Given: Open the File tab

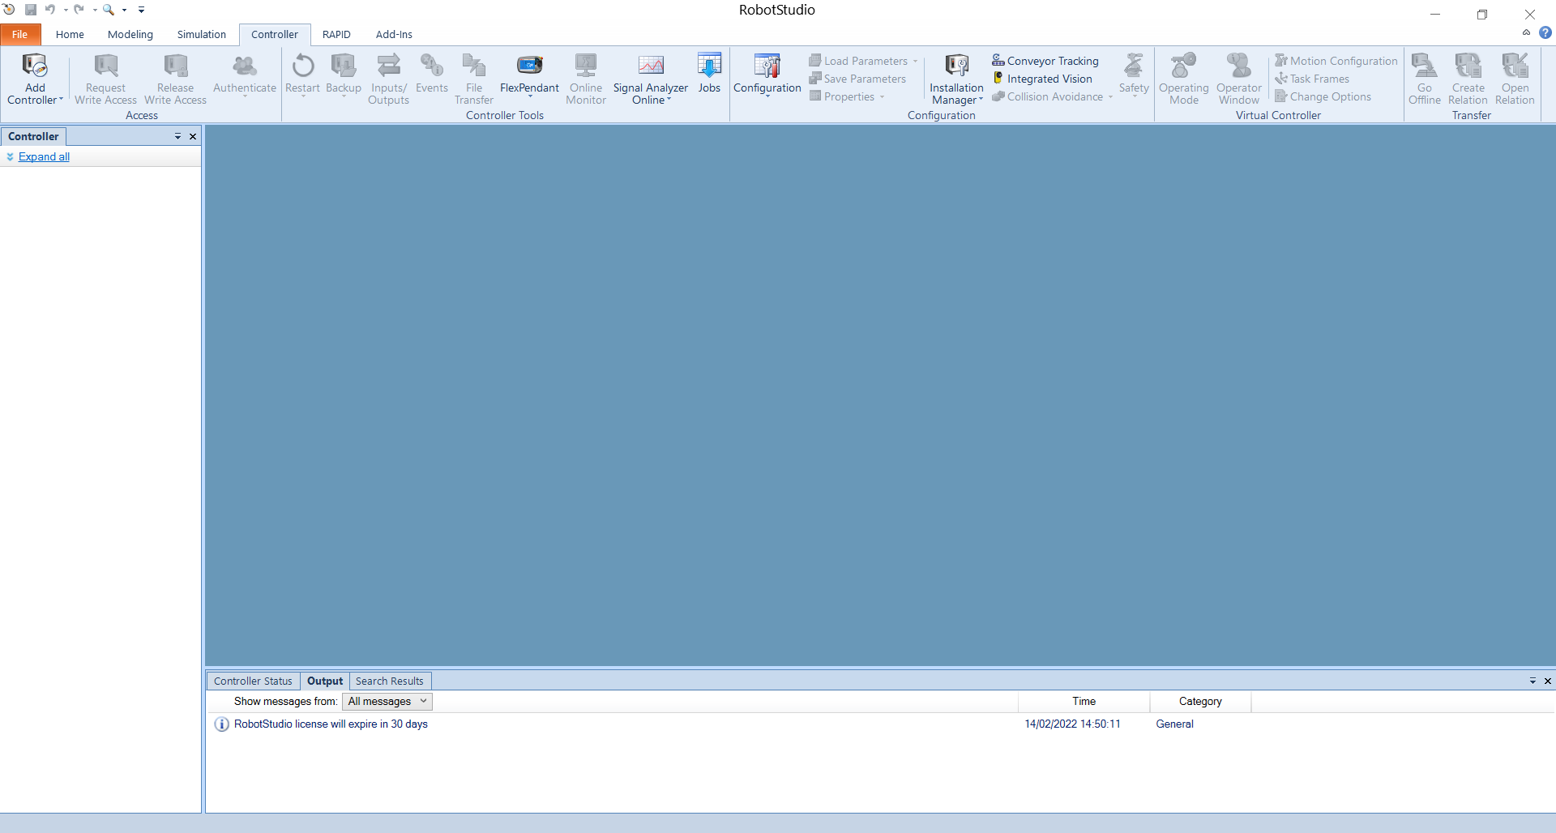Looking at the screenshot, I should point(20,34).
